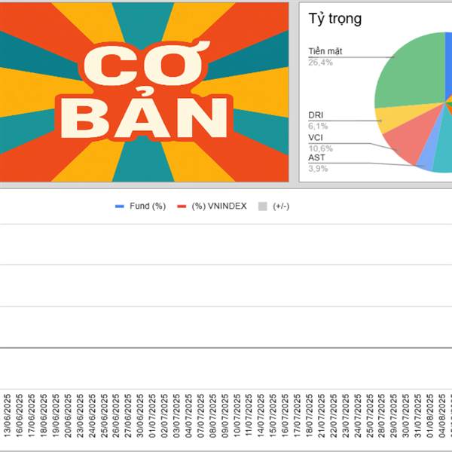452x452 pixels.
Task: Select the (+/-) legend label
Action: [281, 206]
